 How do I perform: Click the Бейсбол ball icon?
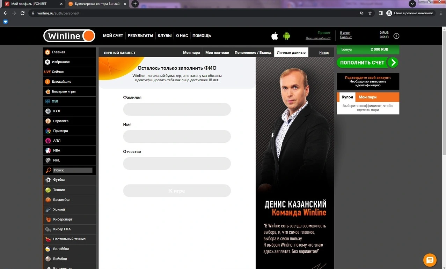click(x=48, y=259)
